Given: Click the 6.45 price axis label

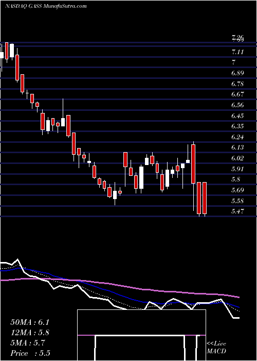Looking at the screenshot, I should [237, 116].
